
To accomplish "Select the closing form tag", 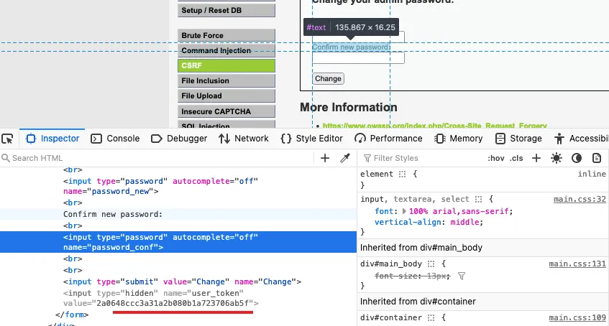I will click(72, 315).
